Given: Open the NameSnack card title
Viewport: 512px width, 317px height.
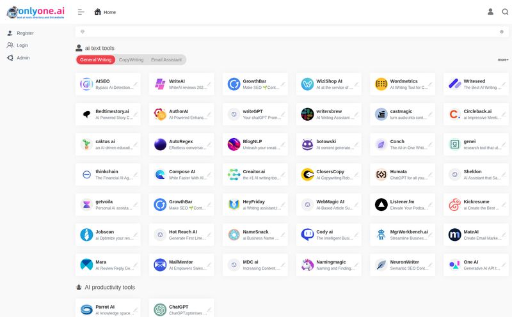Looking at the screenshot, I should tap(255, 232).
